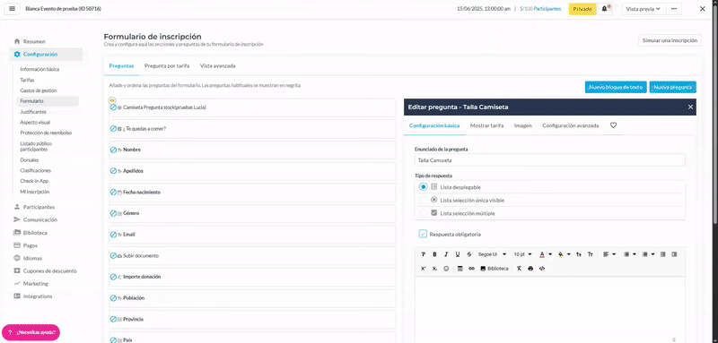Open Cupones de descuento in sidebar
This screenshot has width=718, height=343.
tap(50, 270)
